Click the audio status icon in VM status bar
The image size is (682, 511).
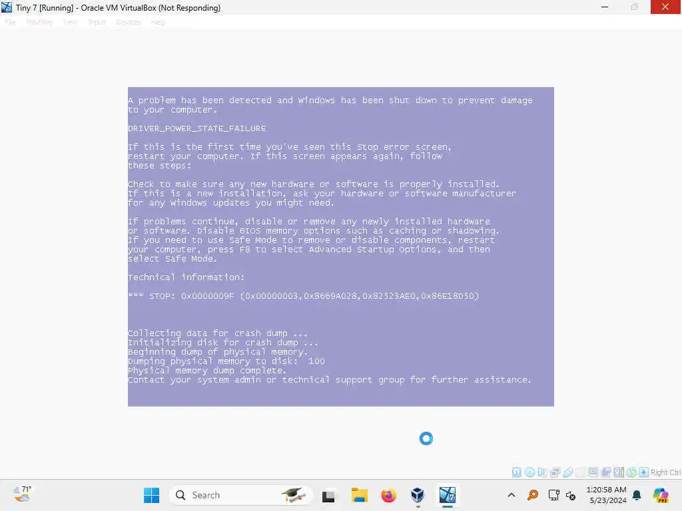point(542,472)
